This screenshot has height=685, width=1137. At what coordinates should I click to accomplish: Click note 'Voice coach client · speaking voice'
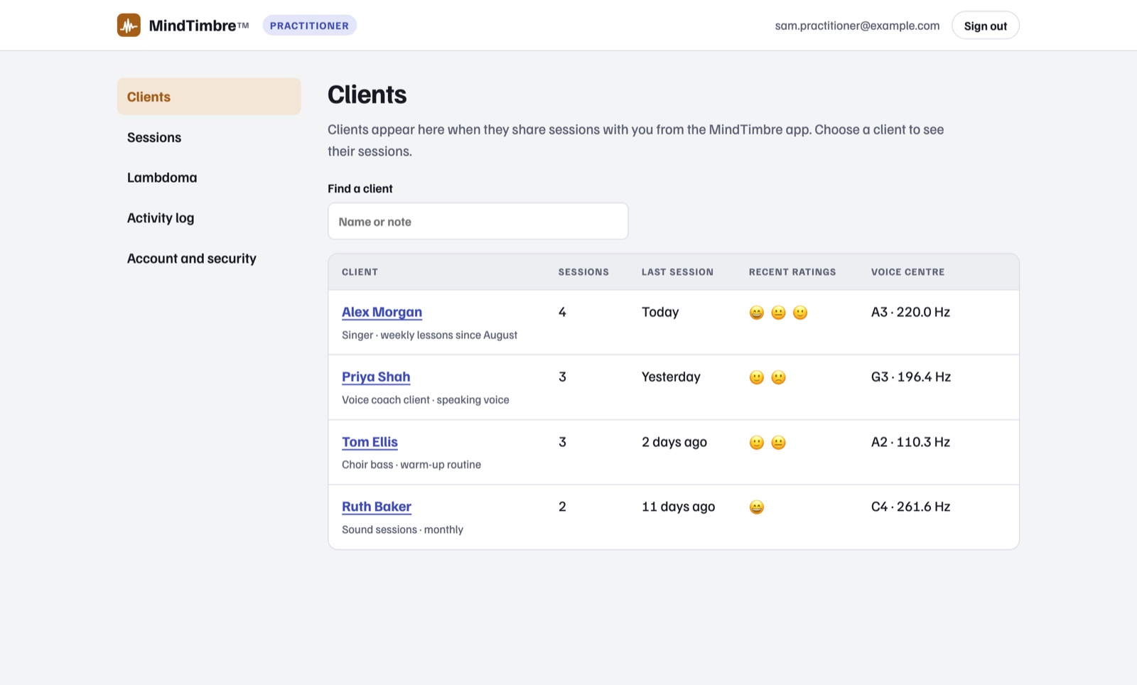[x=426, y=399]
